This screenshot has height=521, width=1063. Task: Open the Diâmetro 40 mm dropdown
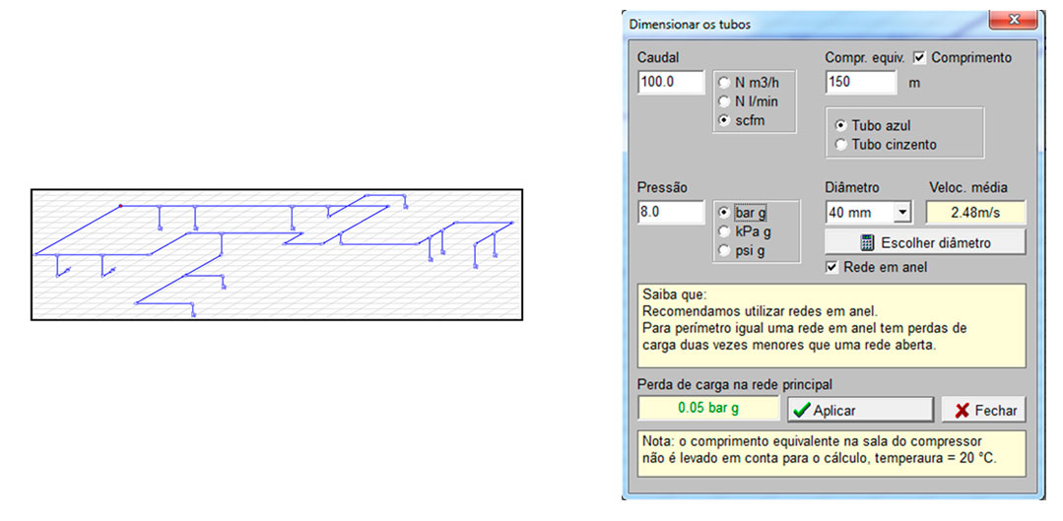(x=901, y=212)
